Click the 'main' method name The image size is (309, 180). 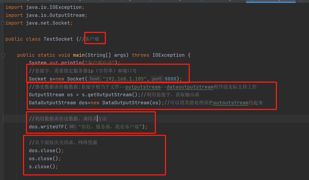(x=79, y=55)
